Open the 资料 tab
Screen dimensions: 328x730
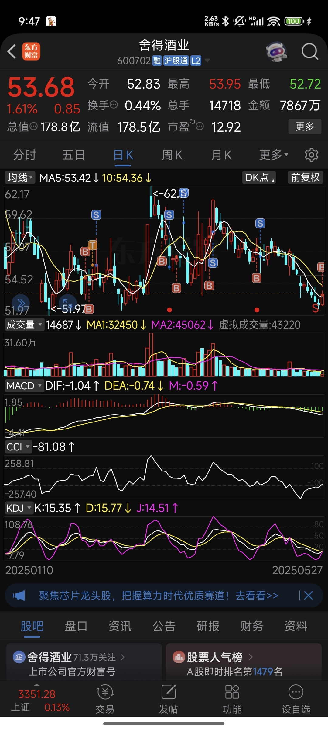click(296, 626)
